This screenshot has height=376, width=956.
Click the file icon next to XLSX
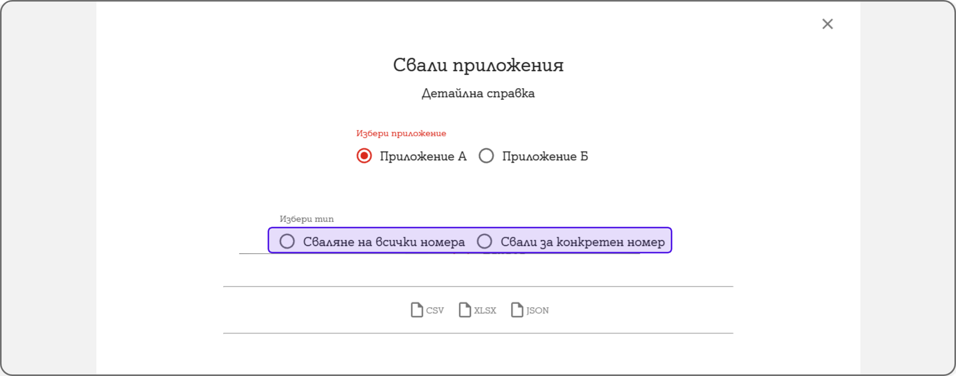(465, 309)
